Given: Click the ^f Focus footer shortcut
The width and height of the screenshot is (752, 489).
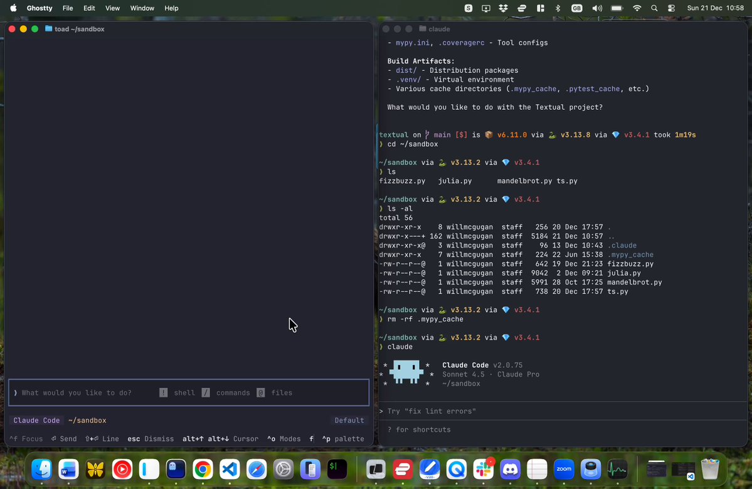Looking at the screenshot, I should (x=26, y=439).
